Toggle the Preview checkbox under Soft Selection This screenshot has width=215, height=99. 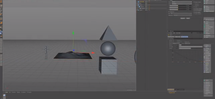point(181,40)
